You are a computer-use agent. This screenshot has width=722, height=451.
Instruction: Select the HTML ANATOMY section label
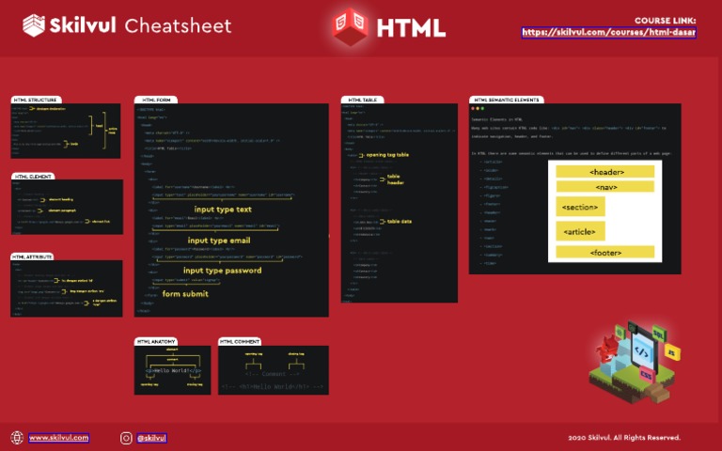(156, 342)
